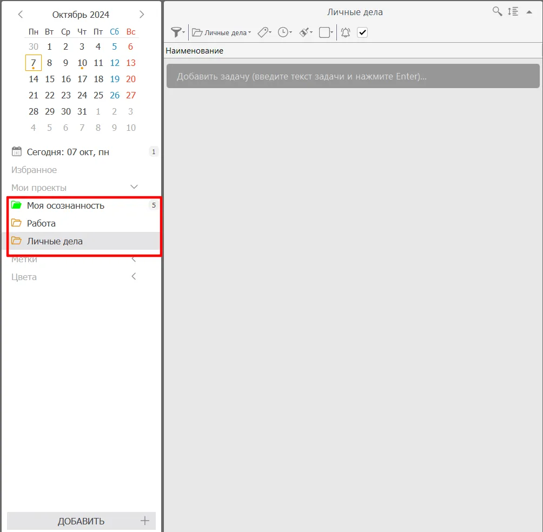Open the clock date filter icon
Viewport: 543px width, 532px height.
tap(283, 32)
